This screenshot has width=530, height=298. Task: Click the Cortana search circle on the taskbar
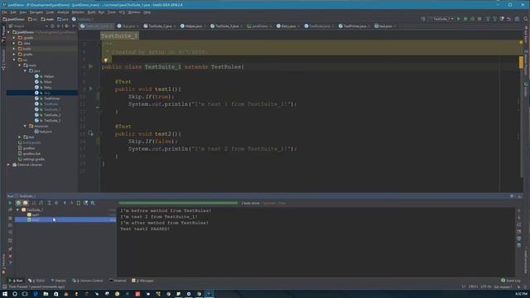point(15,294)
